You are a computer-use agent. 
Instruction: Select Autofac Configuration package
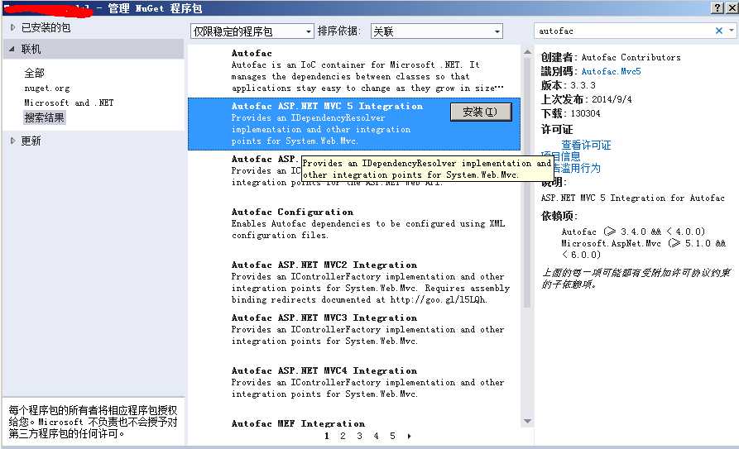[x=354, y=223]
